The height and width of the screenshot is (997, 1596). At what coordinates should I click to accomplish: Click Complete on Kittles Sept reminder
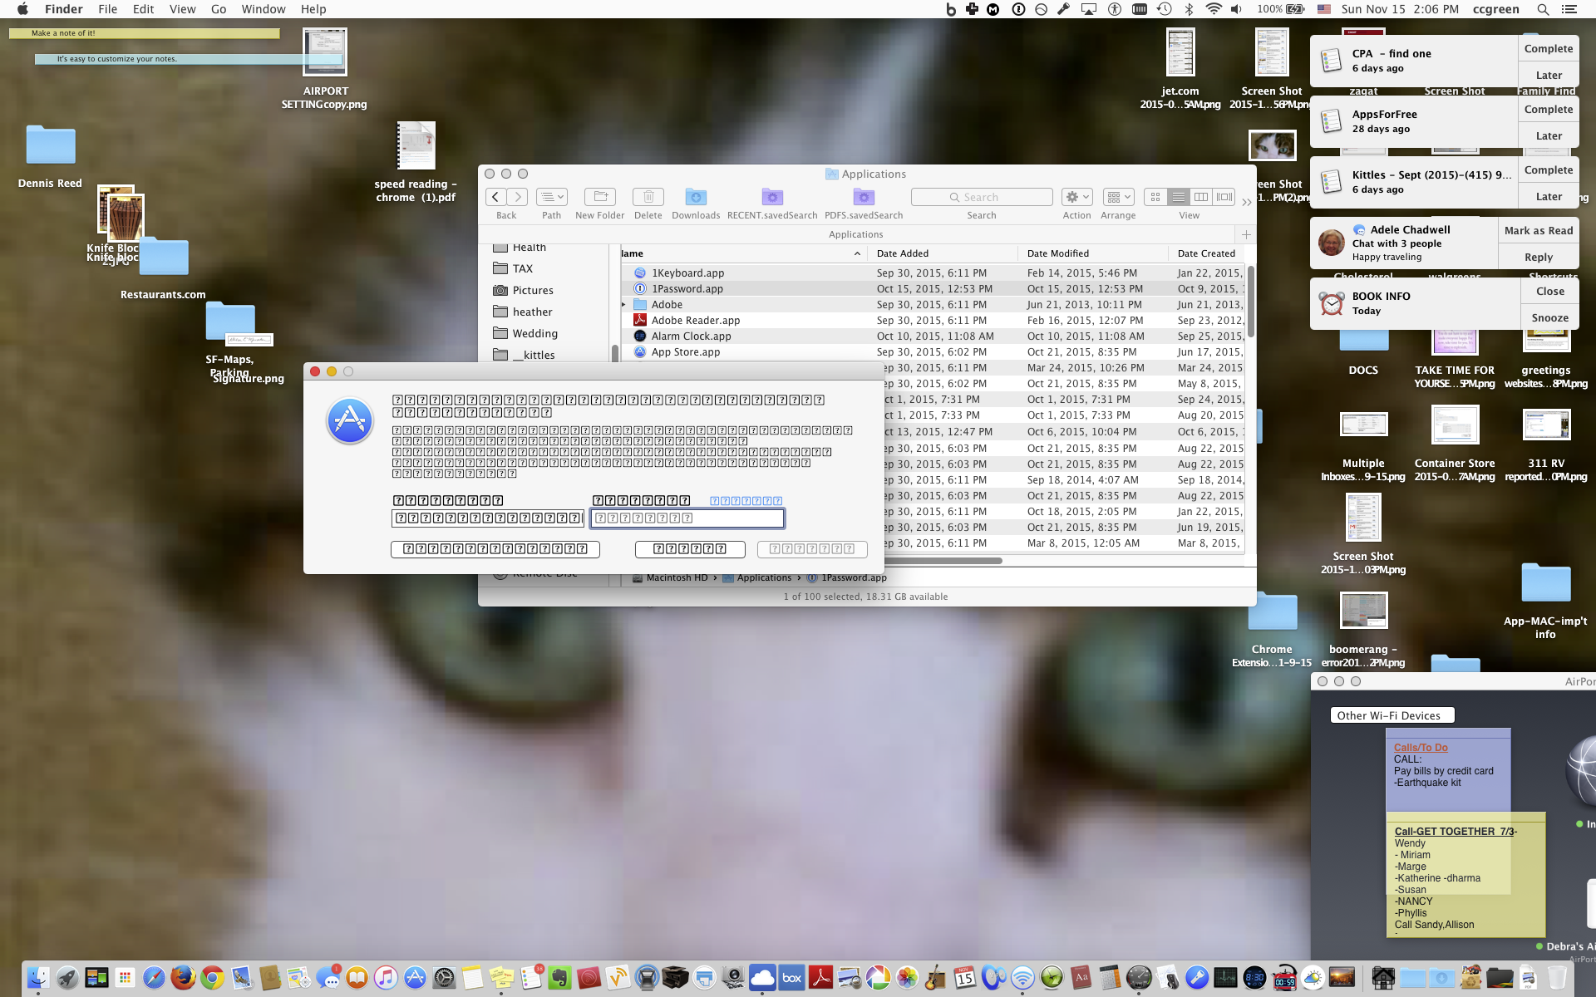(1548, 169)
